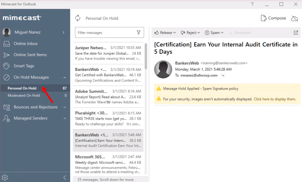
Task: Click the Managed Senders person icon
Action: pos(6,118)
